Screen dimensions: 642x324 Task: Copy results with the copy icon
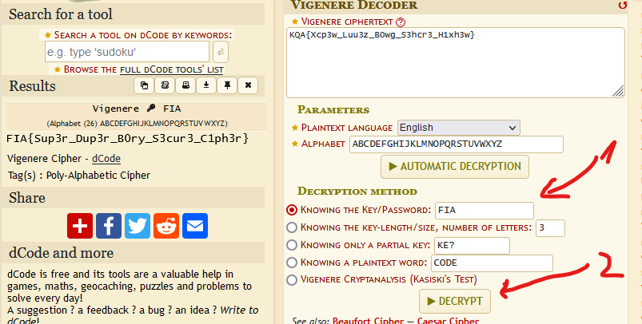144,85
